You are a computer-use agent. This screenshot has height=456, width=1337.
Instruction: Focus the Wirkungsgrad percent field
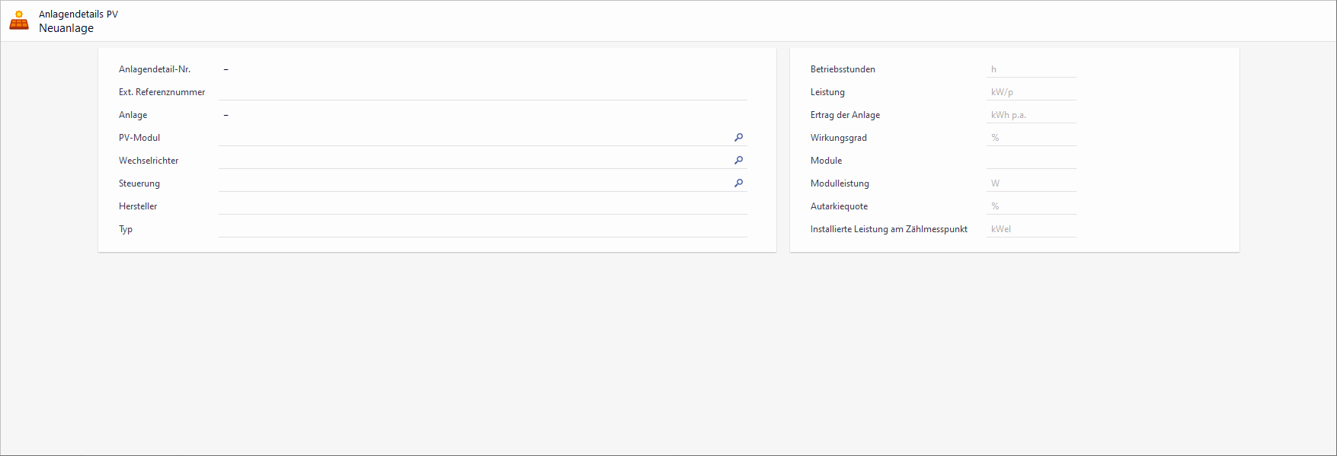coord(1031,138)
